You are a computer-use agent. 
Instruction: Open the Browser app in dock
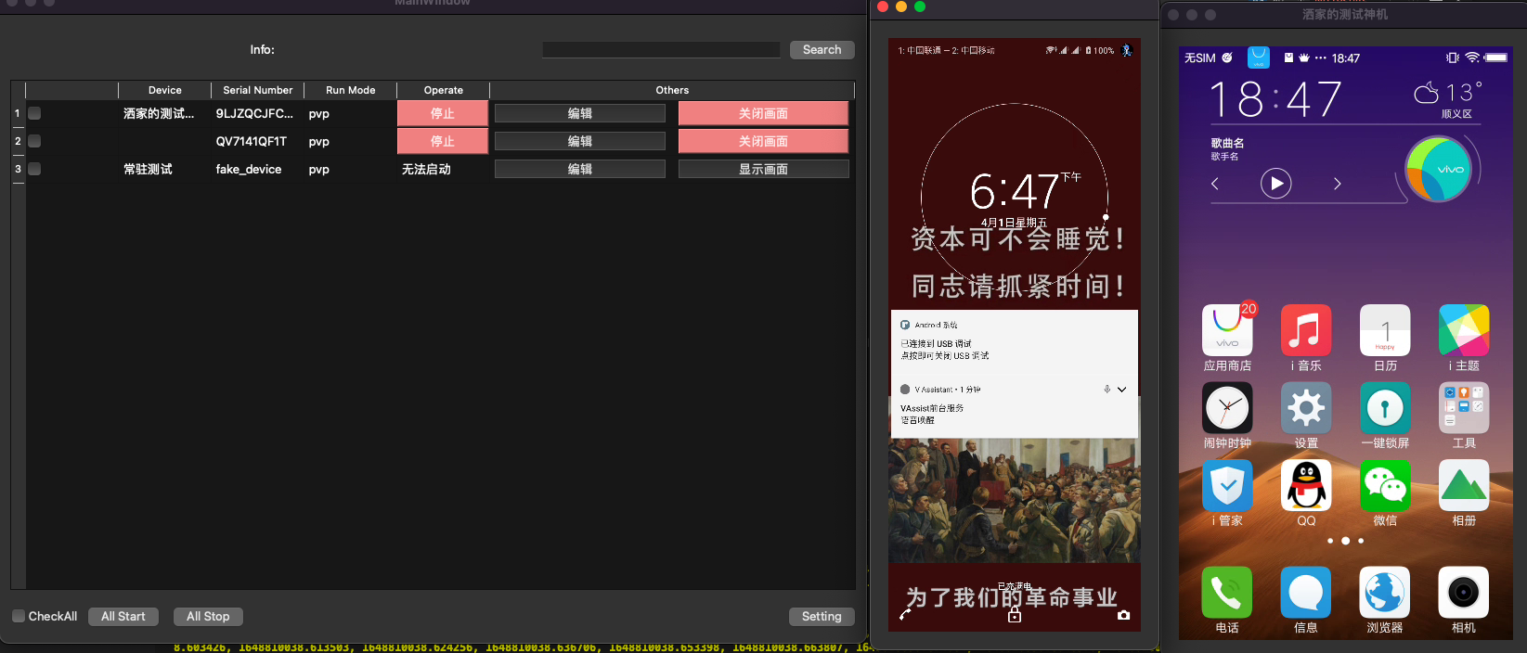(x=1384, y=593)
